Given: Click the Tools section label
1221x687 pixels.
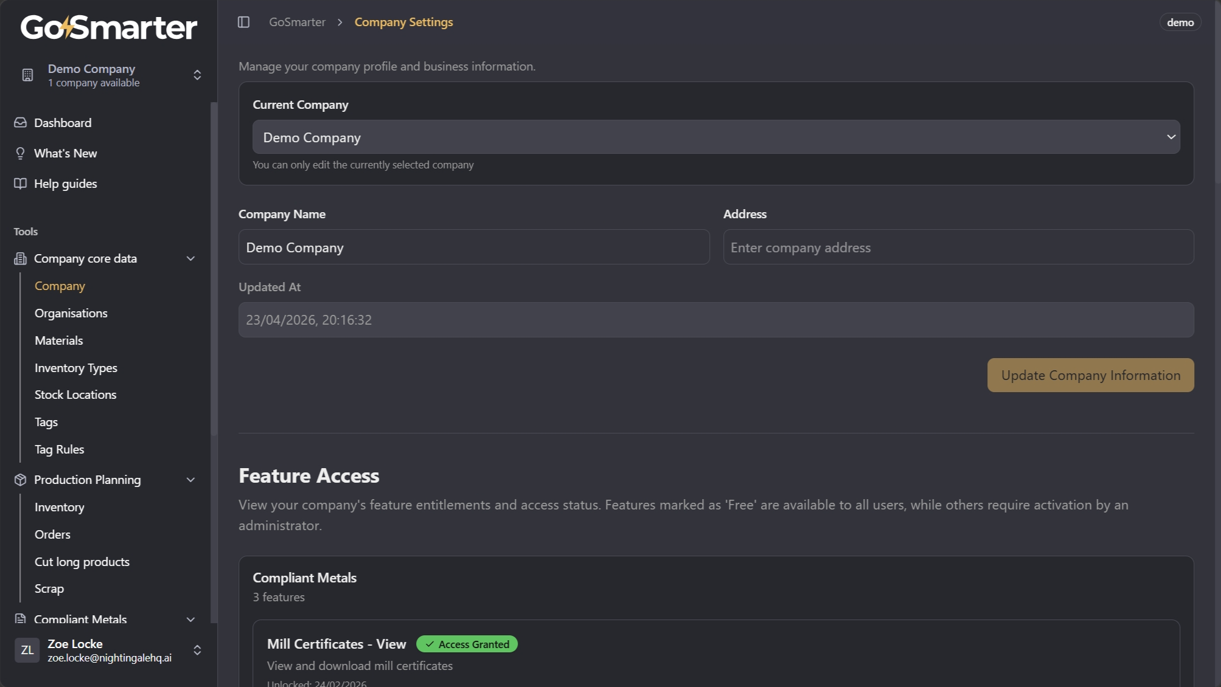Looking at the screenshot, I should click(26, 232).
